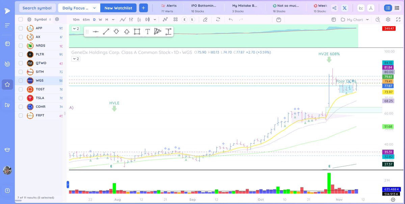Expand the WGS pane indicator count 2

pyautogui.click(x=76, y=59)
